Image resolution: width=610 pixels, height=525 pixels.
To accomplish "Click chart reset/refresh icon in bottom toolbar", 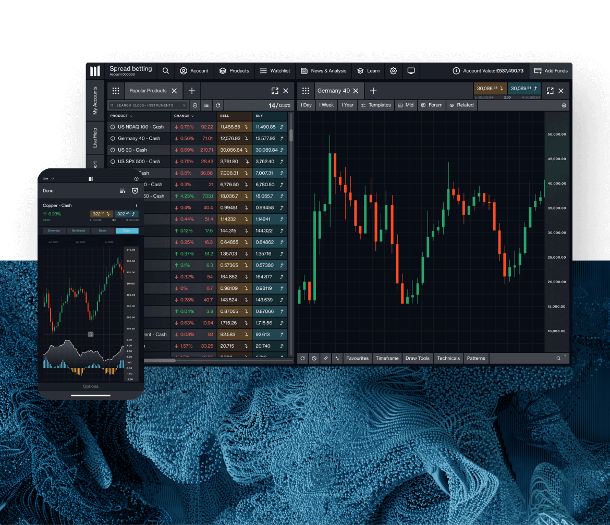I will pos(303,358).
